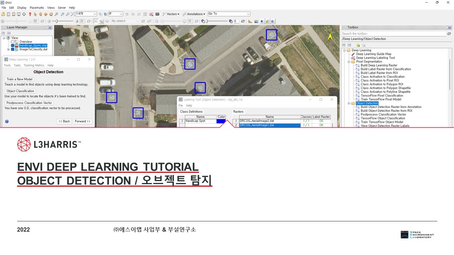
Task: Refresh the toolbox search list
Action: pos(449,34)
